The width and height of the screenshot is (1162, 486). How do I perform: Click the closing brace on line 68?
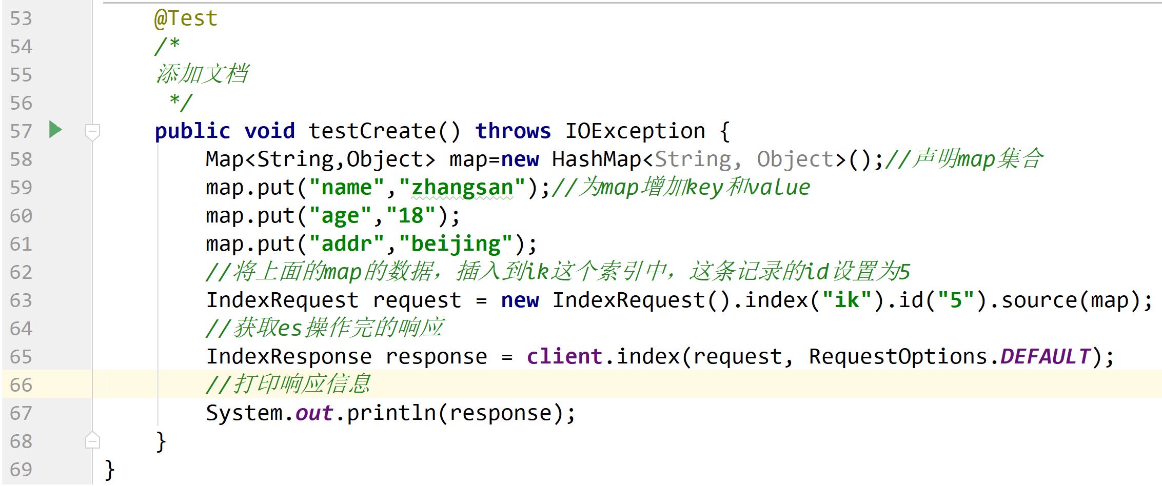(x=161, y=441)
